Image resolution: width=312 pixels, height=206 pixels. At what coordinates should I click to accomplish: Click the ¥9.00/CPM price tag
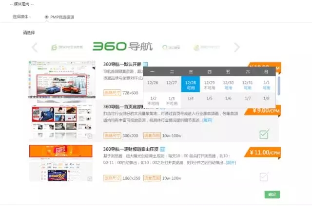[x=263, y=110]
